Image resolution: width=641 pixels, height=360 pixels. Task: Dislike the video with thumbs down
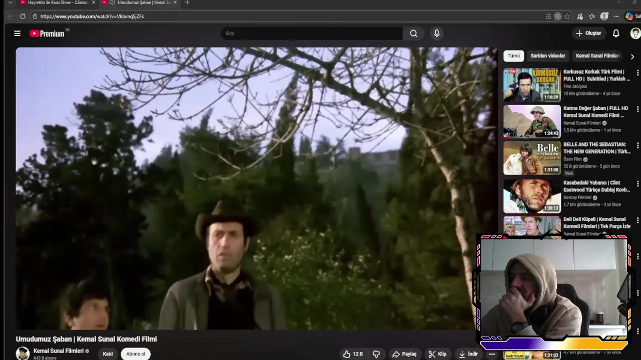(376, 354)
